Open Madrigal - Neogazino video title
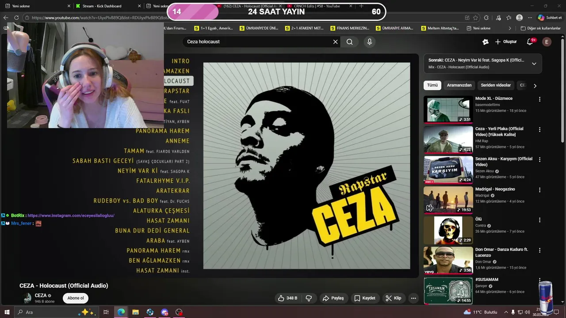Viewport: 566px width, 318px height. (495, 189)
